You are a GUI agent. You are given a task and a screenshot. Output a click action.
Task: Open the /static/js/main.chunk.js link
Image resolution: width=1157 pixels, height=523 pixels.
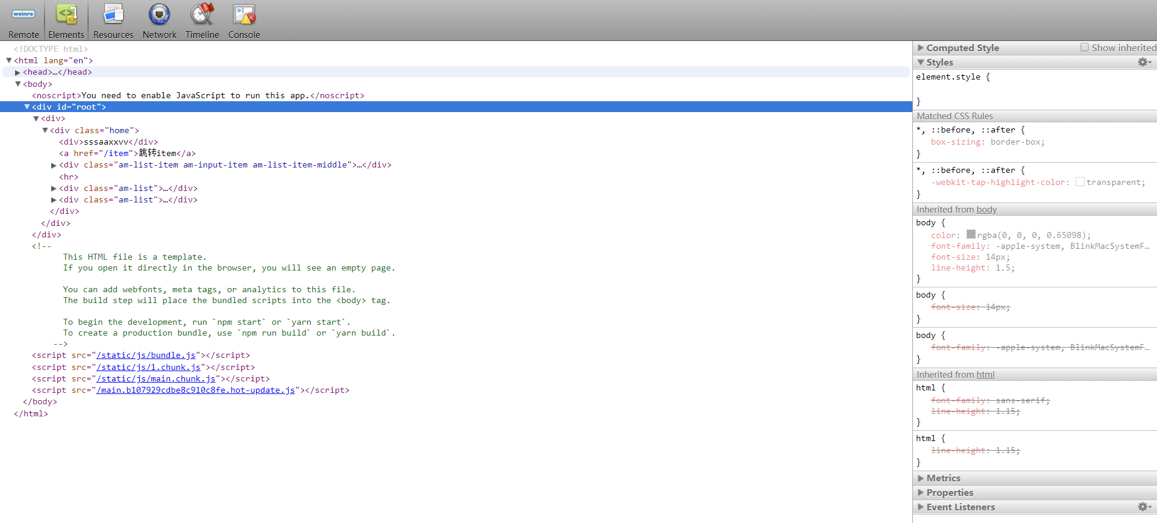point(156,378)
